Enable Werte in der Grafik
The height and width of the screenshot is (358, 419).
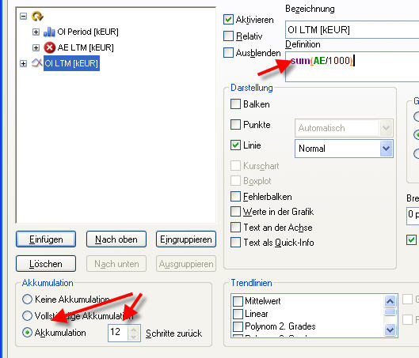pos(235,212)
